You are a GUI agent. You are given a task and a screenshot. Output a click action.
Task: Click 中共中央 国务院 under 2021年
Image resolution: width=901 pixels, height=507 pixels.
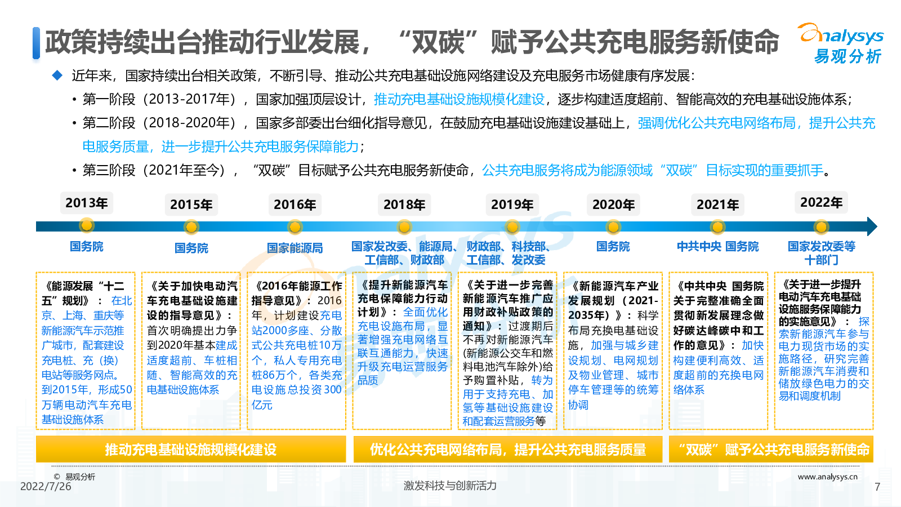tap(717, 246)
